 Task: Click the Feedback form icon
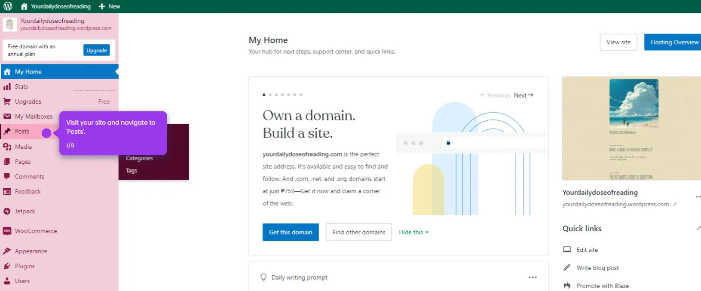(x=7, y=192)
